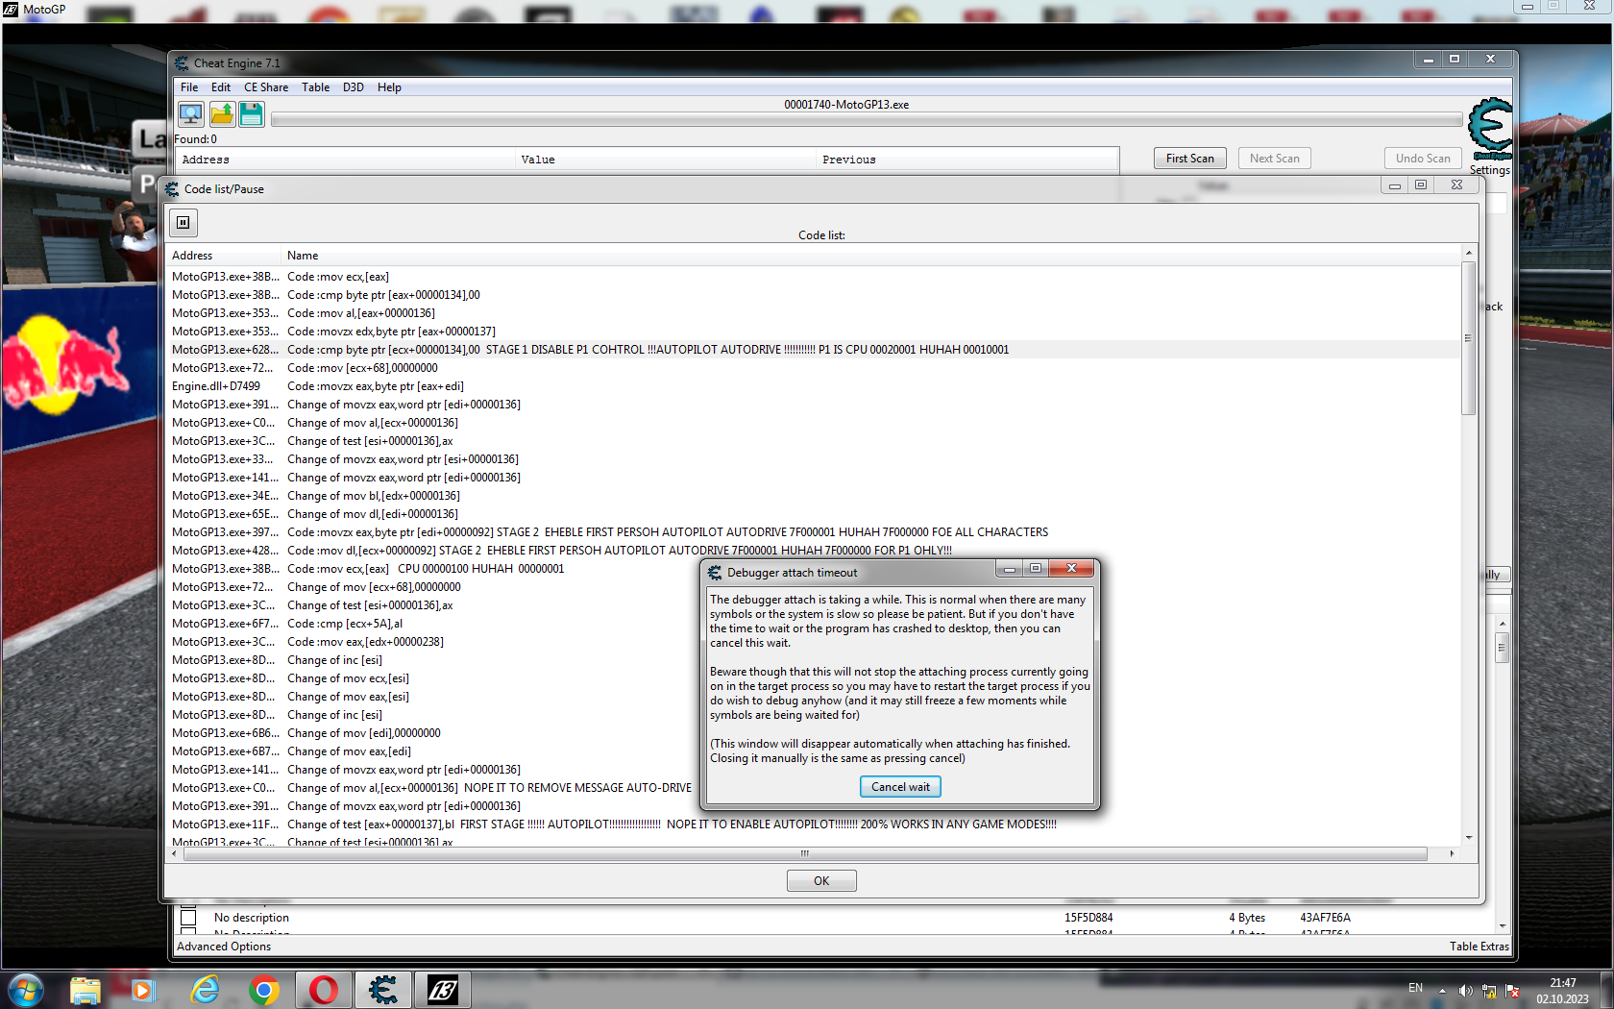Click Cancel wait in debugger dialog
This screenshot has height=1009, width=1614.
coord(900,787)
